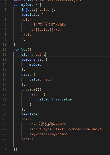The image size is (110, 155).
Task: Click the <p>{{value}}</p> line
Action: [45, 30]
